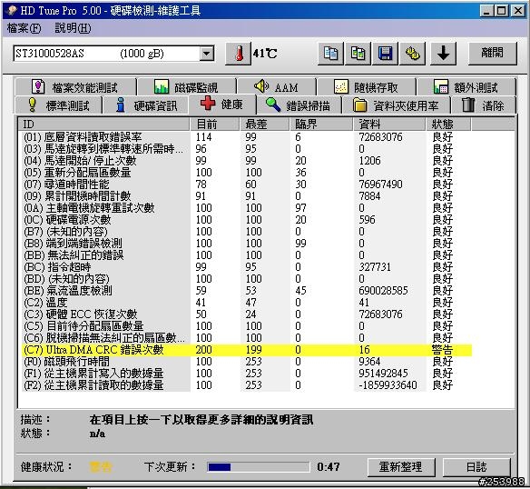Select the (01) 底層資料讀取錯誤率 row

point(247,137)
